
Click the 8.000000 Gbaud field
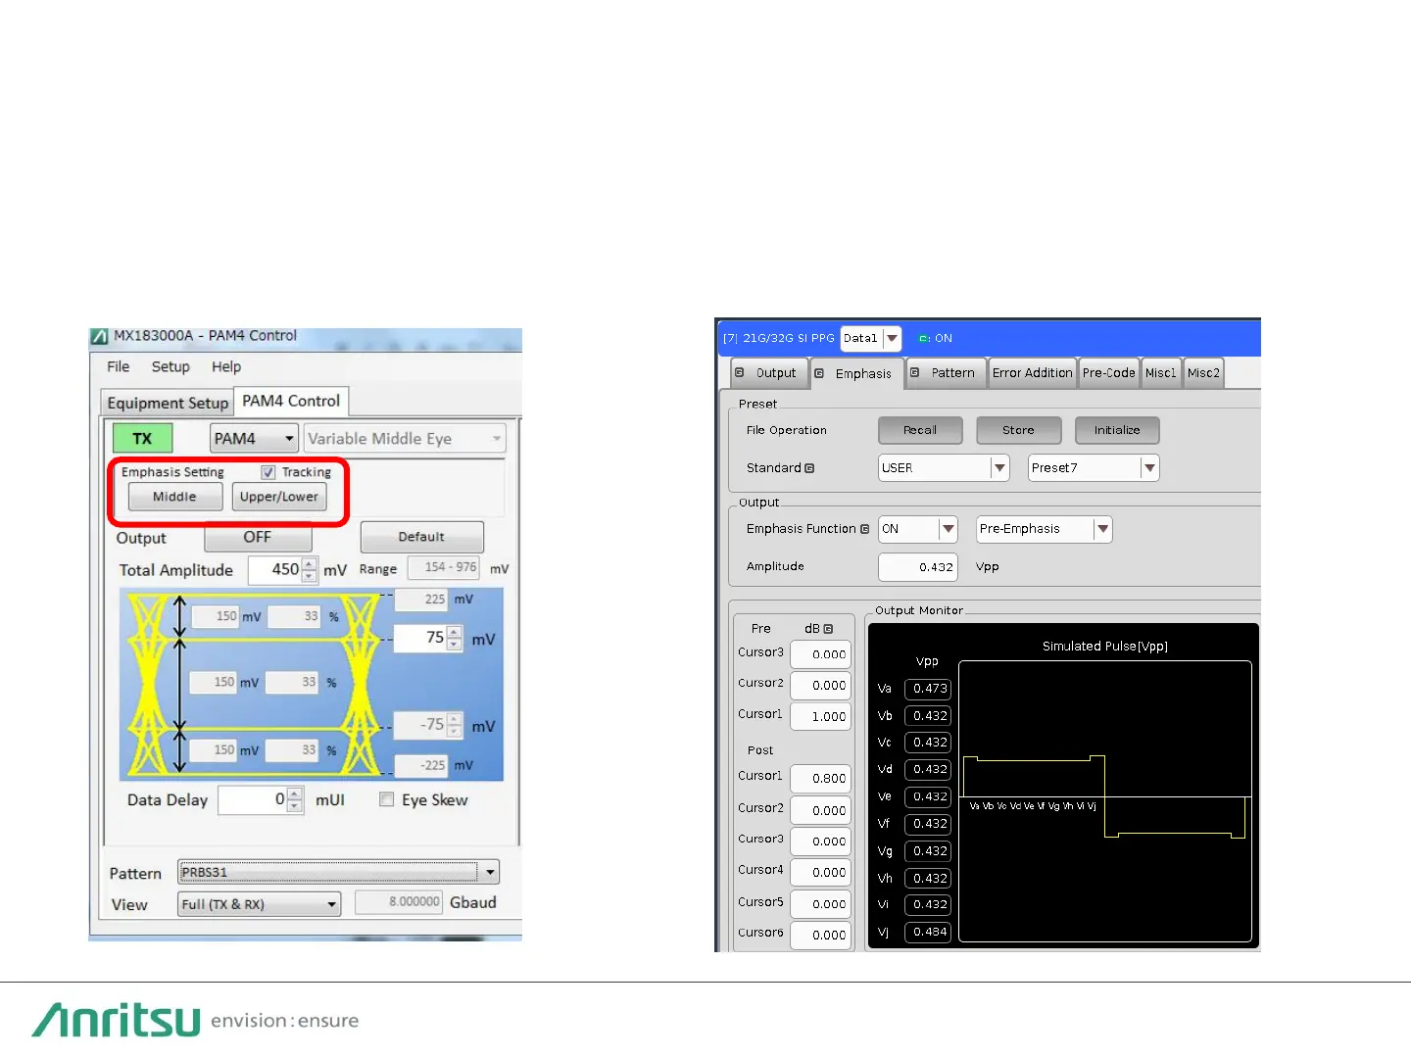tap(399, 902)
